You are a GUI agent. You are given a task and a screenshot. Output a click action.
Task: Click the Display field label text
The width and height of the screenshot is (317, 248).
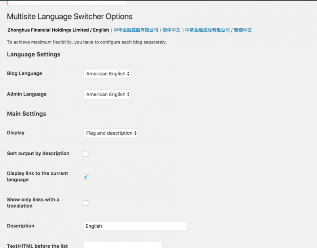pyautogui.click(x=15, y=133)
